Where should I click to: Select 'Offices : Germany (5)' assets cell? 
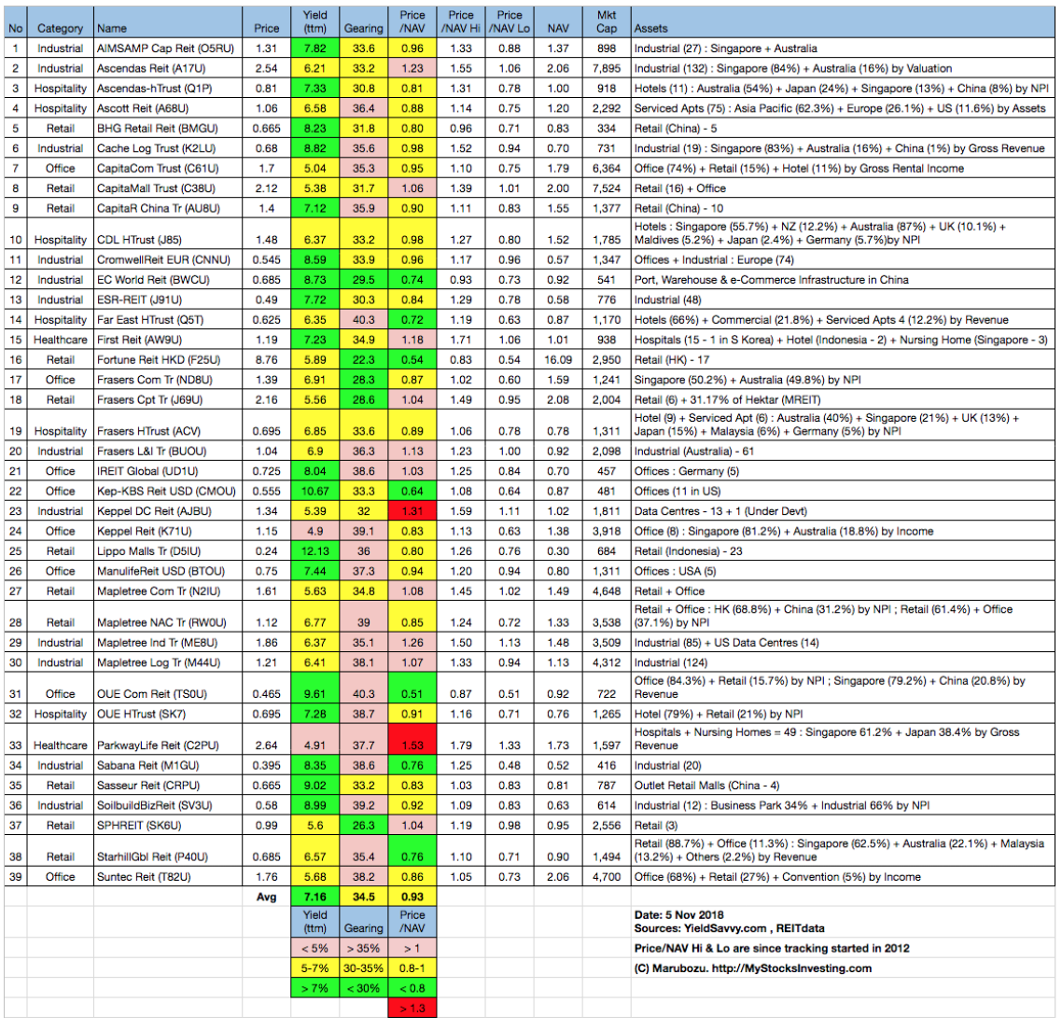click(x=843, y=471)
